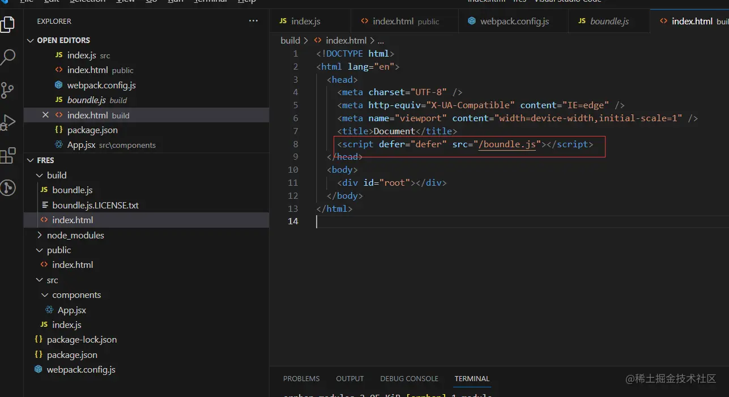Open webpack.config.js in Open Editors

tap(146, 85)
